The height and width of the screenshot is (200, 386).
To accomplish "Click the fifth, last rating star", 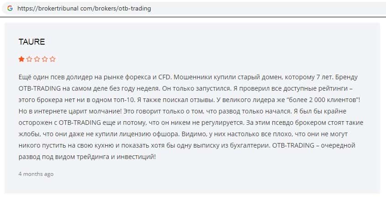I will click(53, 59).
